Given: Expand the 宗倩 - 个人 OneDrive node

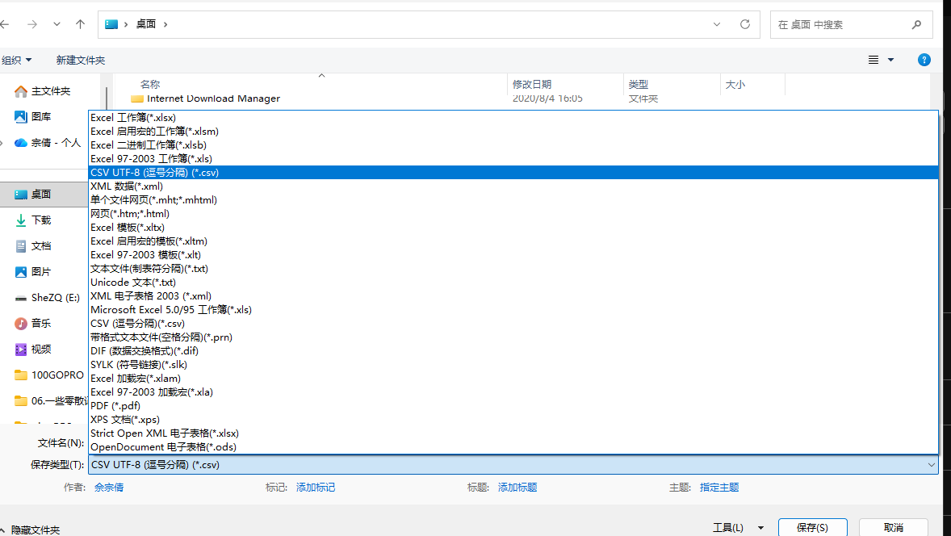Looking at the screenshot, I should coord(2,143).
